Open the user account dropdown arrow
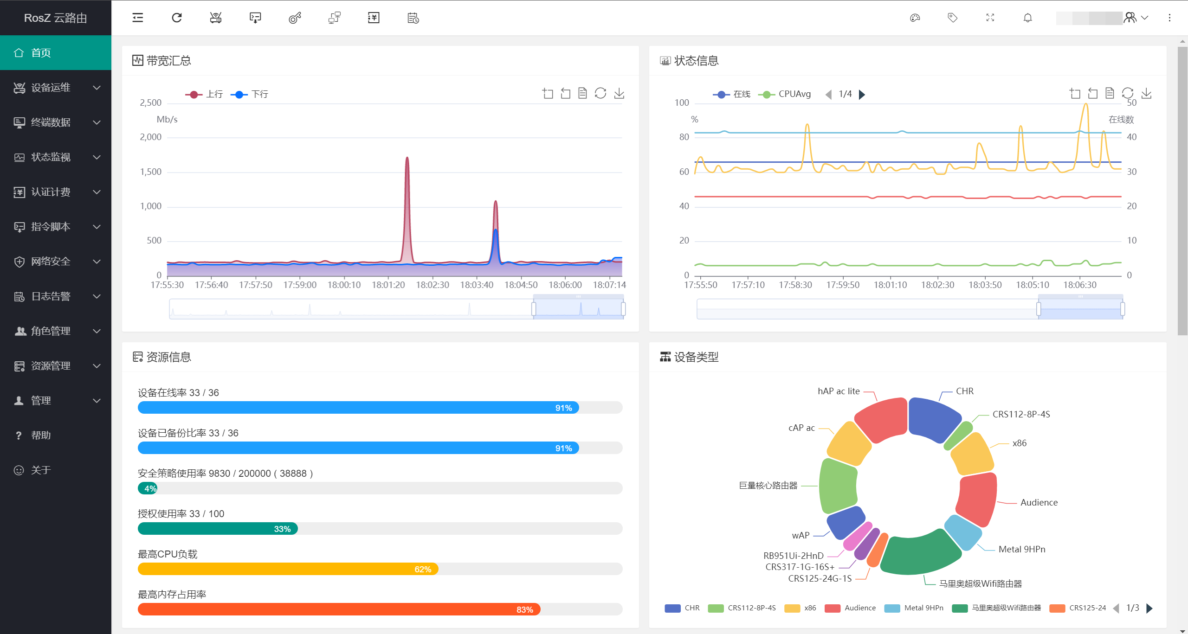Screen dimensions: 1188x634 [x=1145, y=18]
